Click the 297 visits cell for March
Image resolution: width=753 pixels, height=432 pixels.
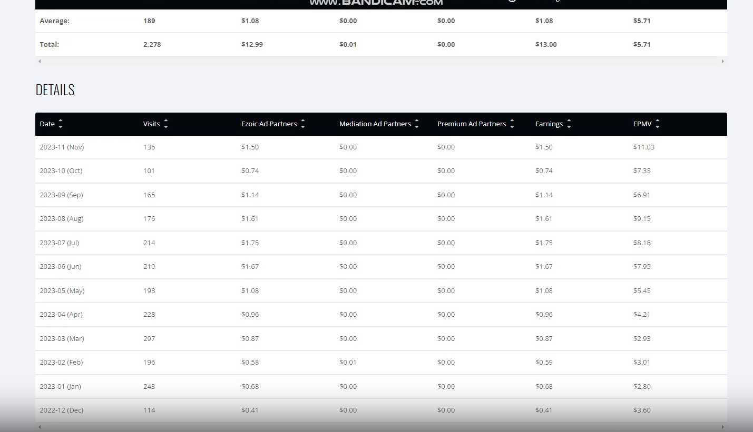(149, 339)
